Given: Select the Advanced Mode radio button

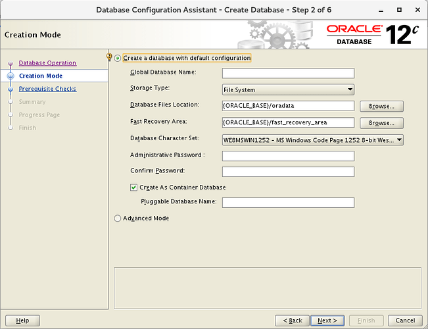Looking at the screenshot, I should [118, 218].
